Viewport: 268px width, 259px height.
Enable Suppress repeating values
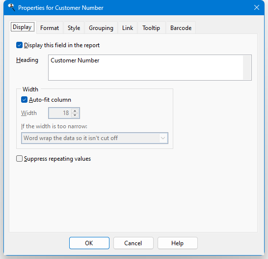[19, 159]
